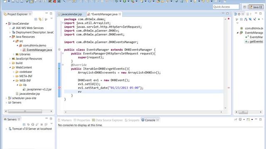Select Deployment Descriptor tree item
This screenshot has width=266, height=149.
point(33,32)
